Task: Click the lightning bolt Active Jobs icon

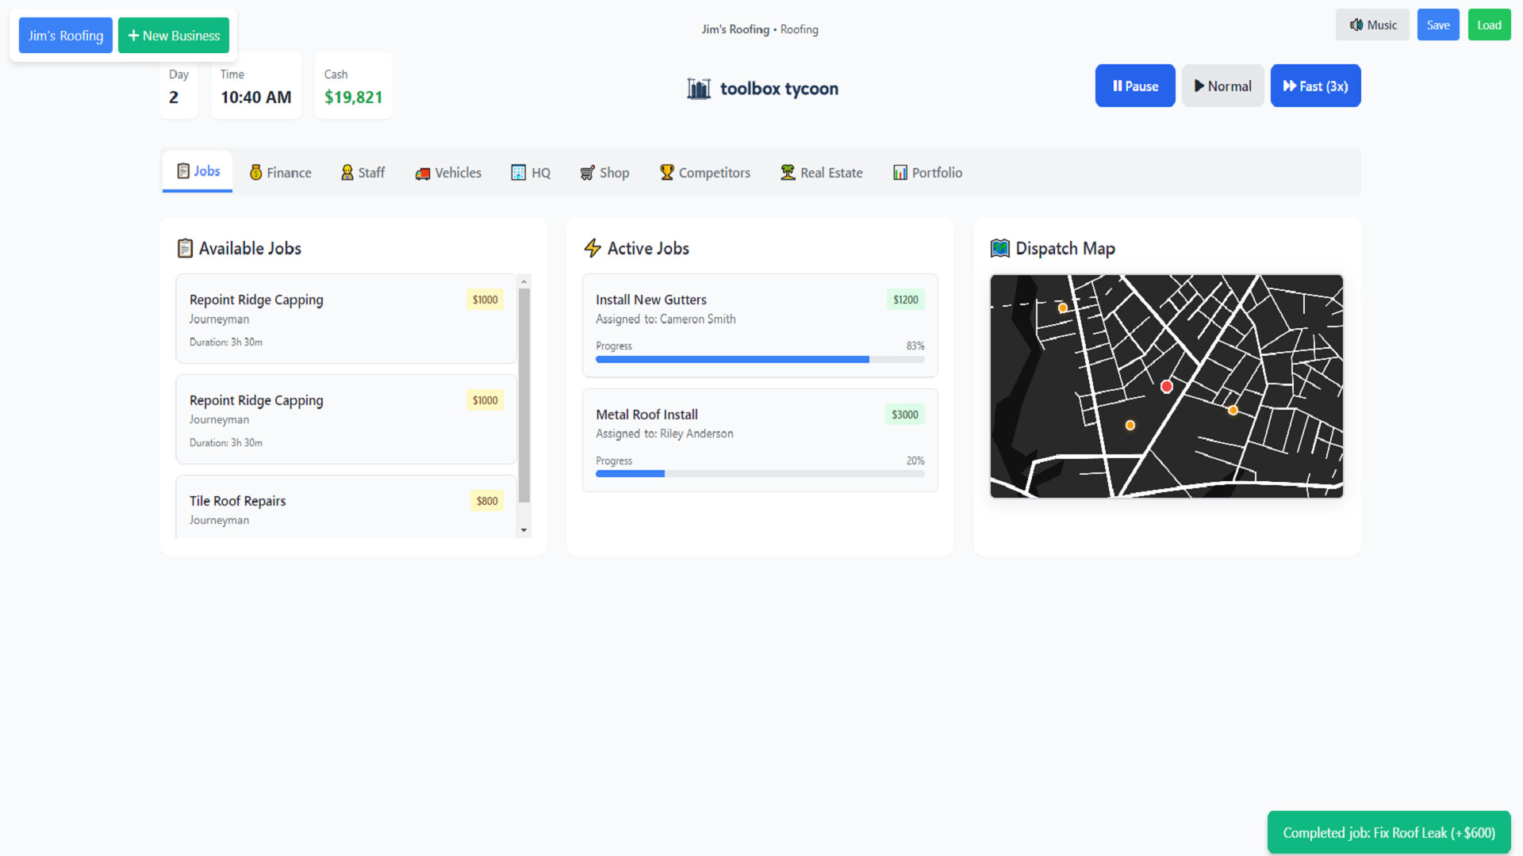Action: (593, 247)
